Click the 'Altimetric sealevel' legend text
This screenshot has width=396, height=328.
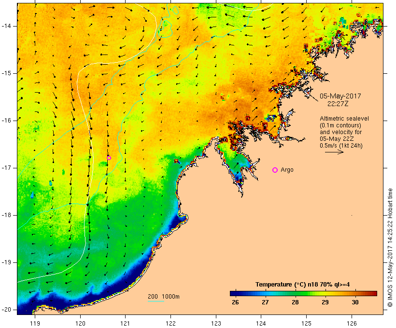tap(344, 119)
